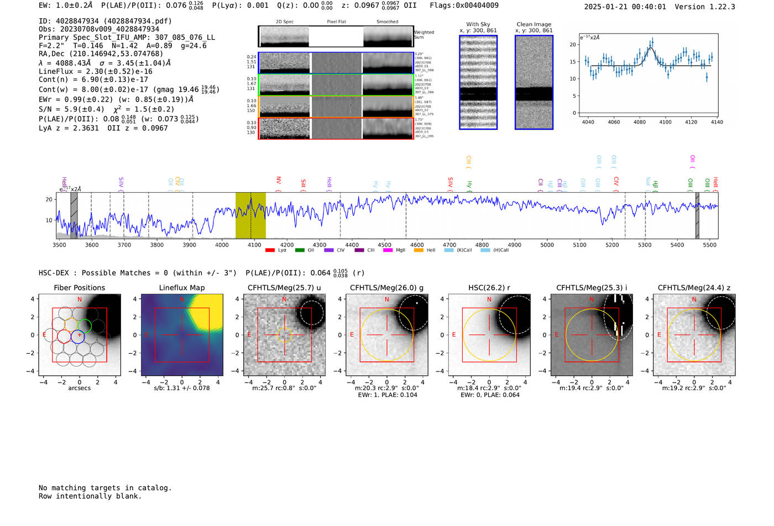Image resolution: width=774 pixels, height=526 pixels.
Task: Select the CFHTLS/Meg(26.0) g cutout
Action: coord(387,335)
